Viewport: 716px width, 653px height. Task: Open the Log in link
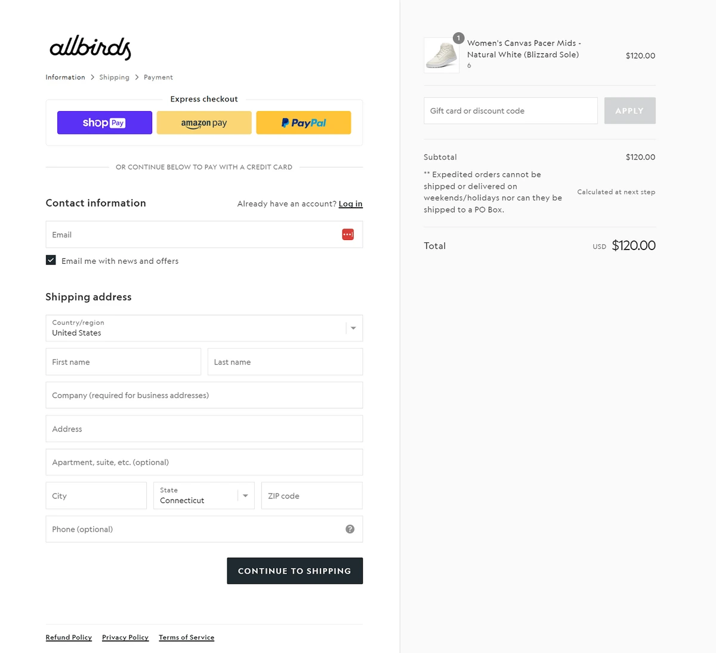350,204
